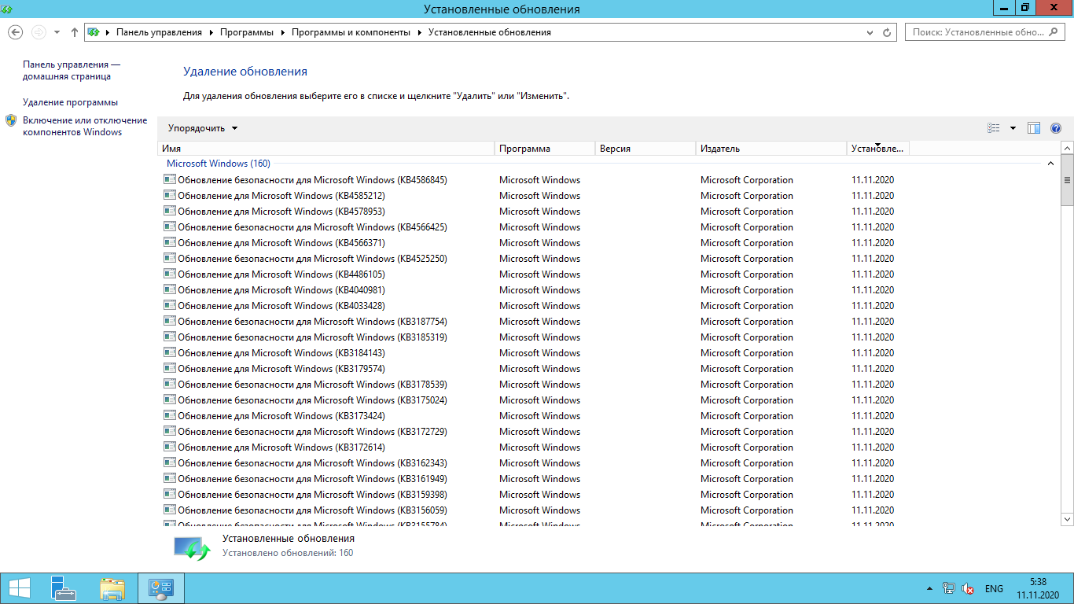Select the update row KB3156059

coord(534,510)
